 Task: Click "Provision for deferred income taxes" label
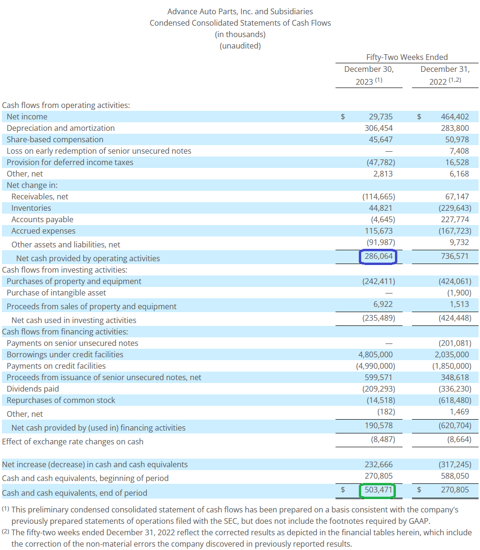tap(70, 162)
